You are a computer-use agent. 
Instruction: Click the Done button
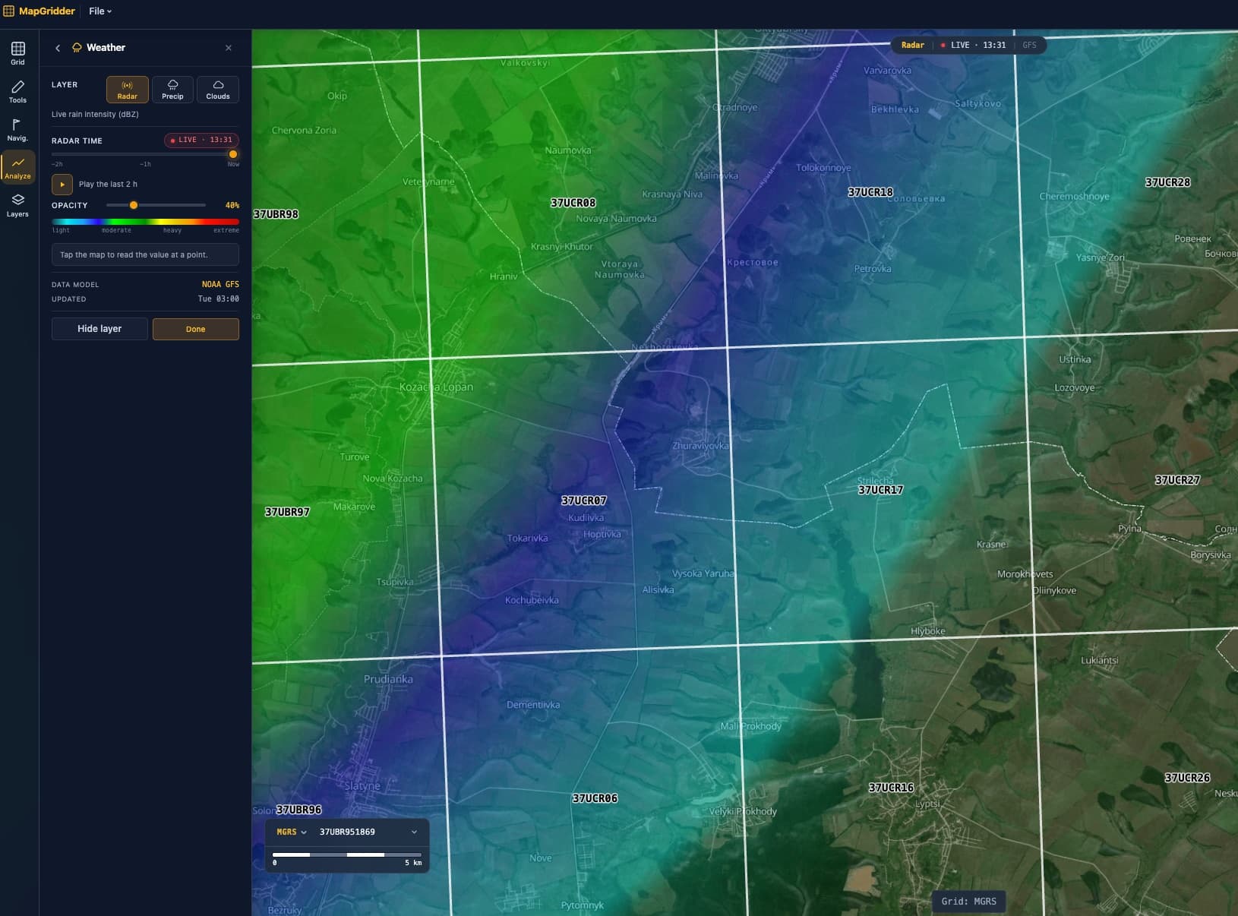click(196, 329)
